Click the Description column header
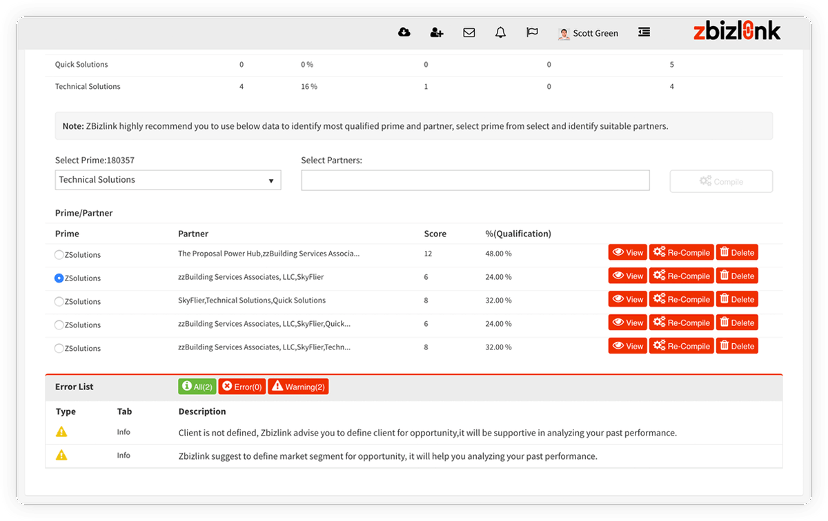 point(202,411)
